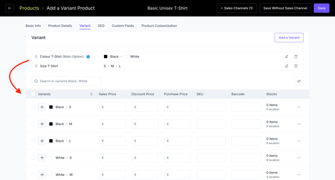
Task: Click the info icon beside Main Option
Action: (88, 57)
